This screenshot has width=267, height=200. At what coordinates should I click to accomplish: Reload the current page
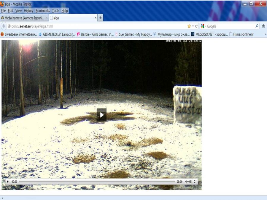coord(196,26)
